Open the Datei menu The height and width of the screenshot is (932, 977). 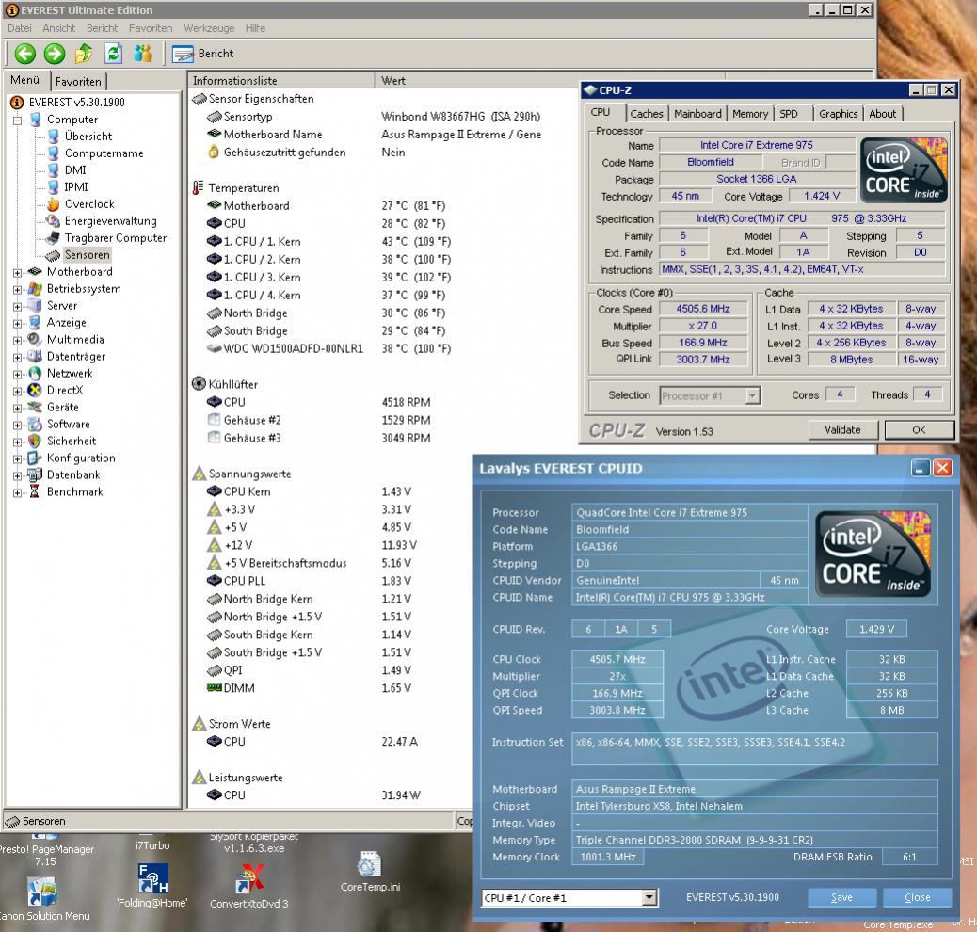(20, 28)
